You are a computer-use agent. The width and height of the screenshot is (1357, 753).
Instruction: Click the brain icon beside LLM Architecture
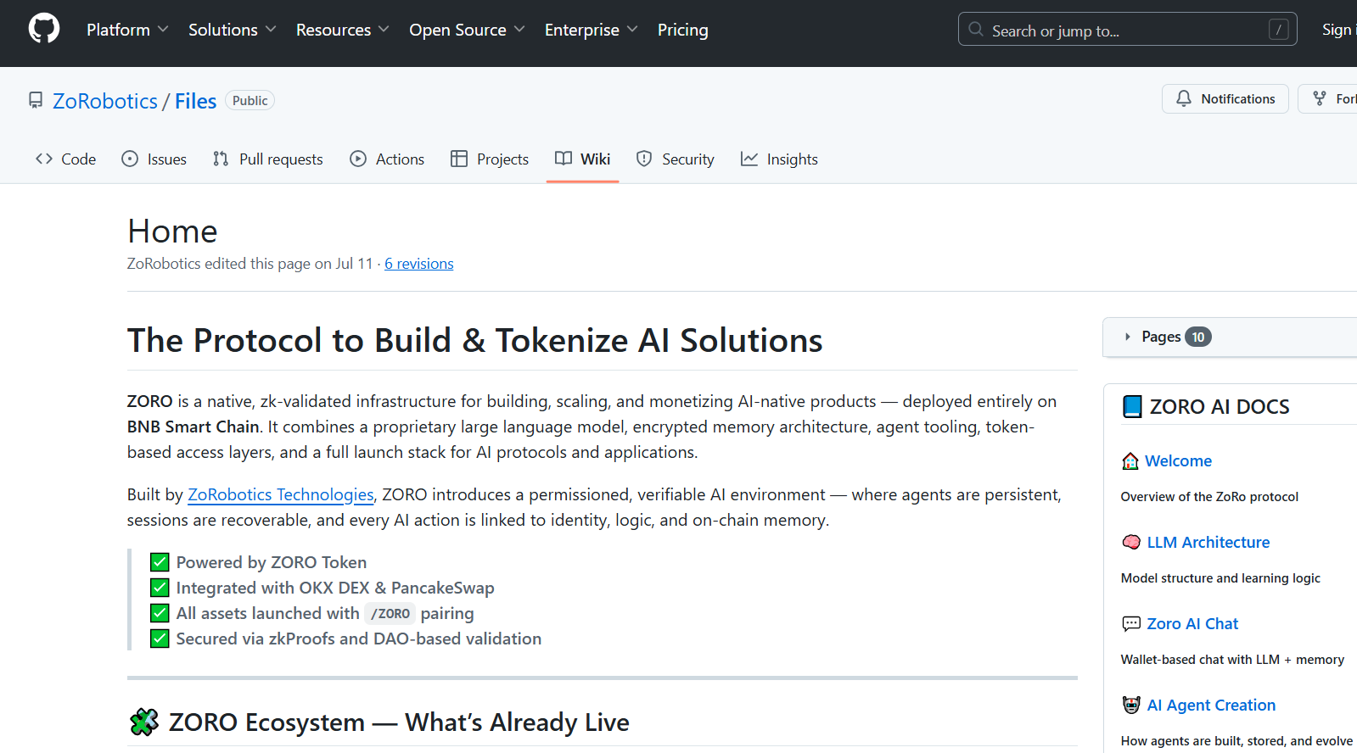coord(1131,543)
